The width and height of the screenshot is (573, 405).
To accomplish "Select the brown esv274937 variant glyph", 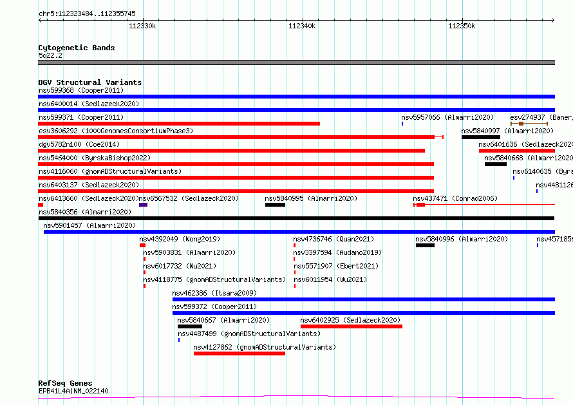I will pyautogui.click(x=529, y=124).
